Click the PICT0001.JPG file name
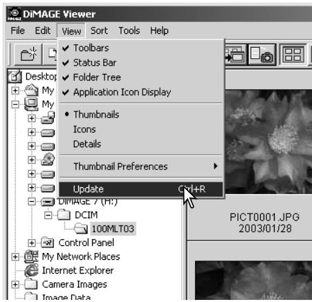This screenshot has width=312, height=302. (x=265, y=217)
